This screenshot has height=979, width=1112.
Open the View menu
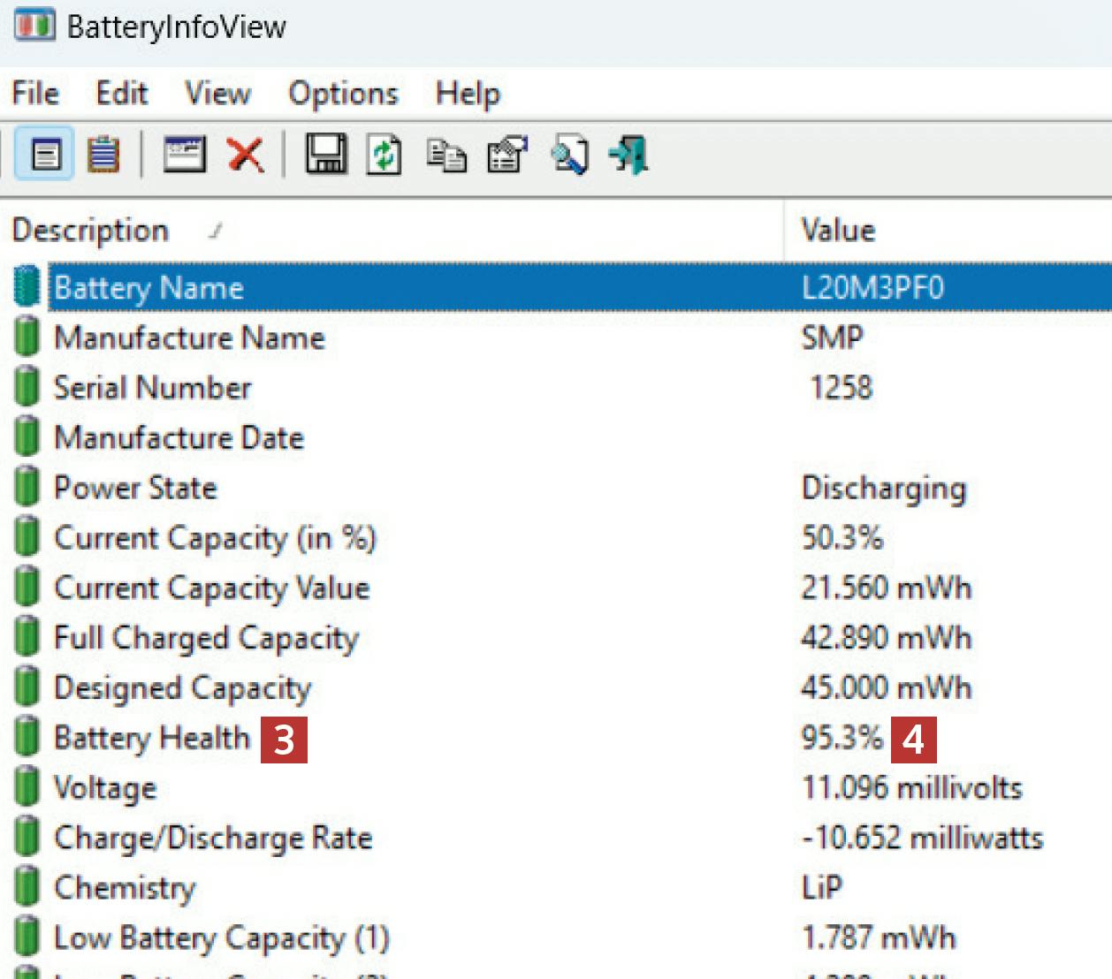(x=217, y=94)
